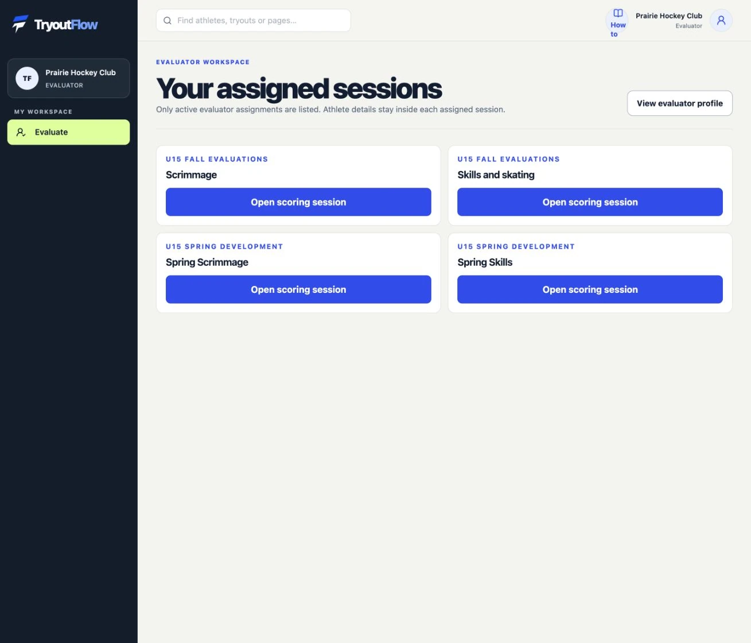Click View evaluator profile button
The image size is (751, 643).
point(680,103)
